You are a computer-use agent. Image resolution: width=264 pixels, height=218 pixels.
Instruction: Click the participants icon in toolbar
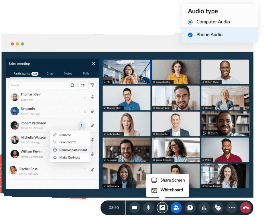(176, 208)
